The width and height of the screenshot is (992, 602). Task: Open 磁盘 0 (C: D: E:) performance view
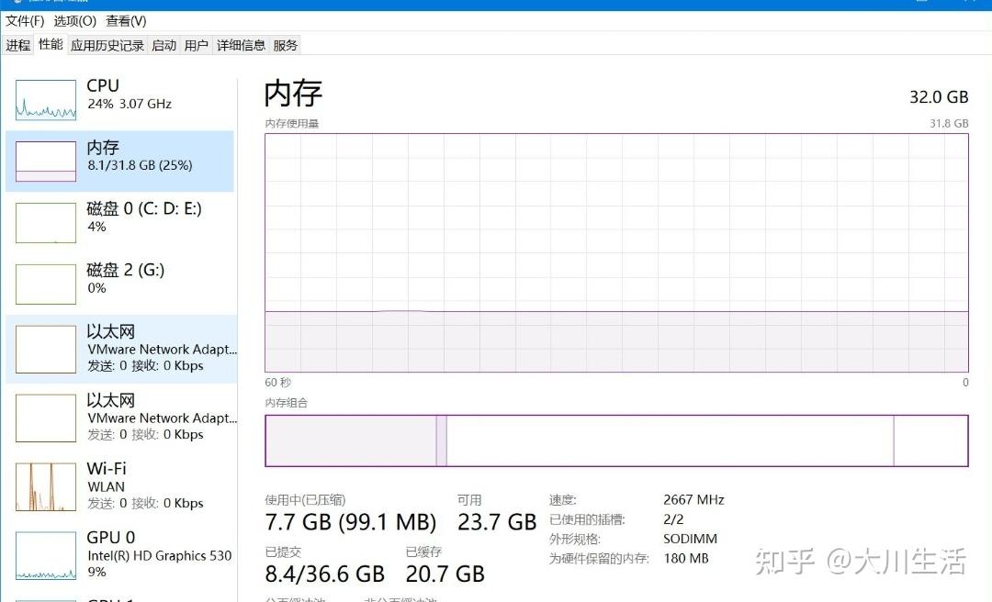point(119,218)
